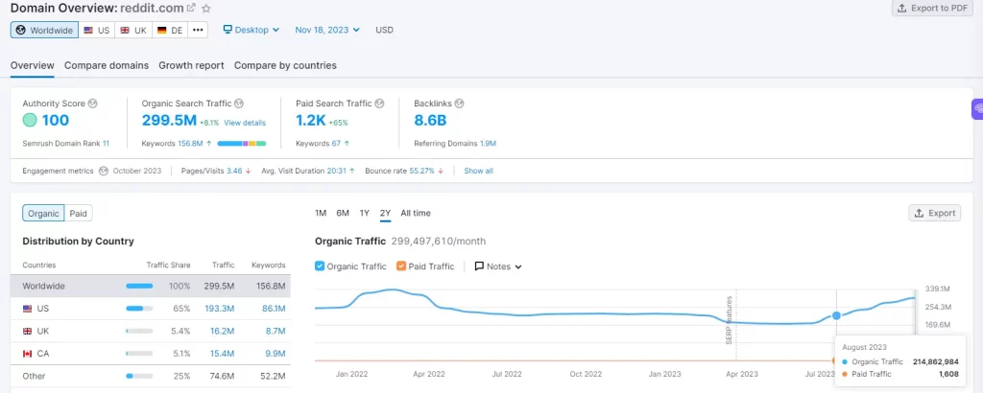983x393 pixels.
Task: Click UK flag in country table
Action: [27, 331]
